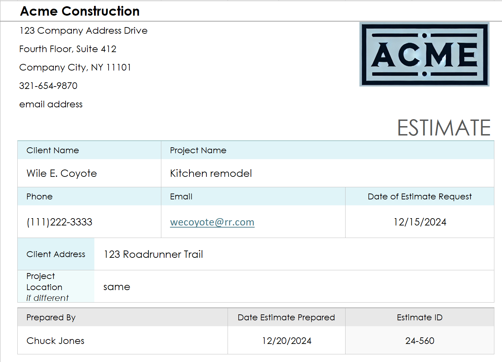Select the project location cell containing same
502x362 pixels.
point(117,287)
